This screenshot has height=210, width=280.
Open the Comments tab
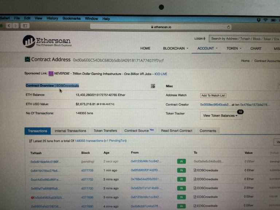point(208,131)
